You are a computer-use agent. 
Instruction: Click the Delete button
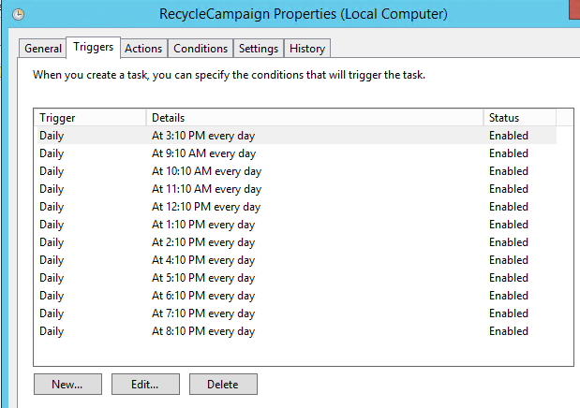(x=223, y=384)
